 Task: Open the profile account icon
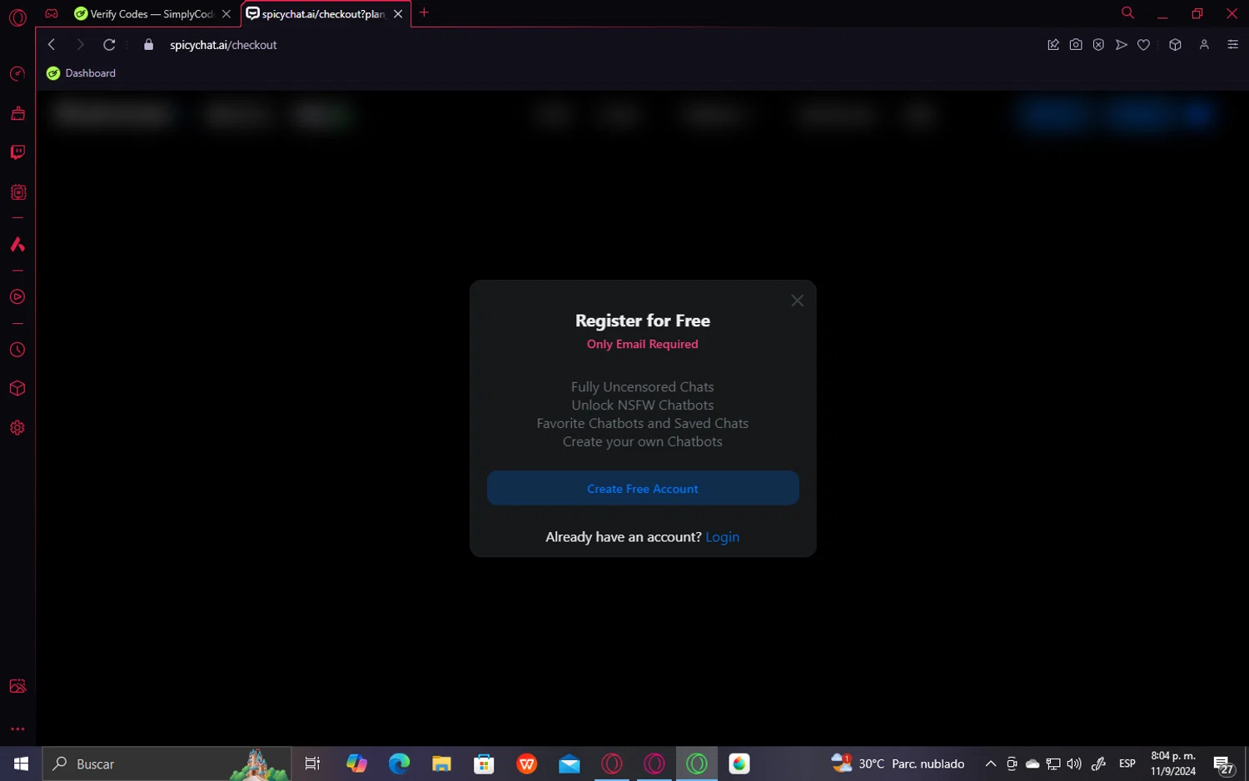click(x=1204, y=45)
